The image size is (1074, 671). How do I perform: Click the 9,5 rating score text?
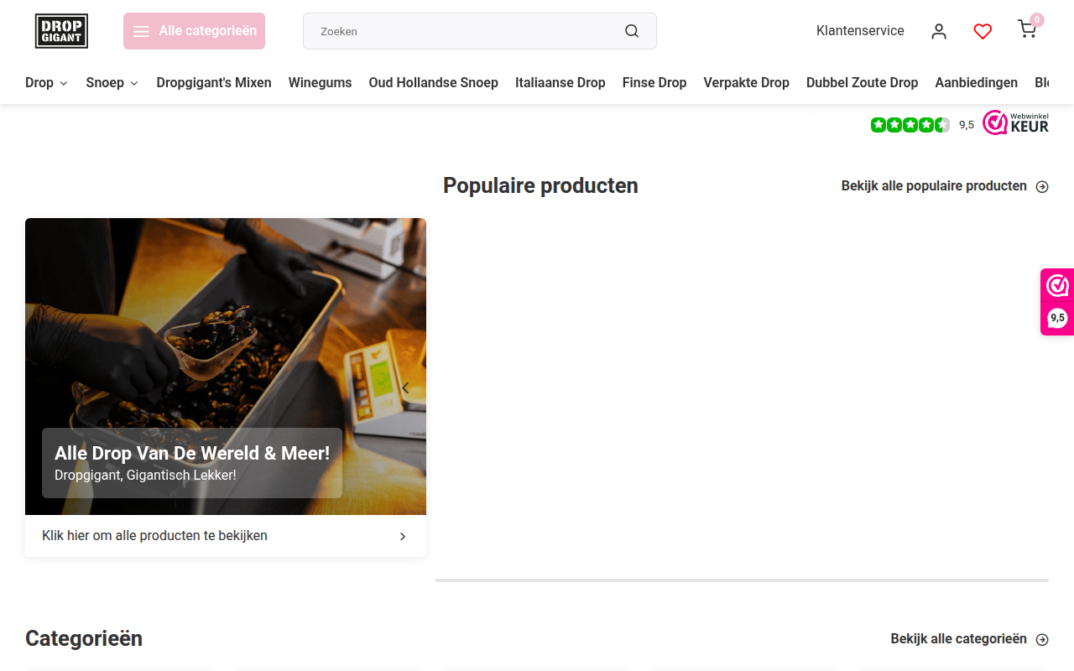pyautogui.click(x=967, y=125)
